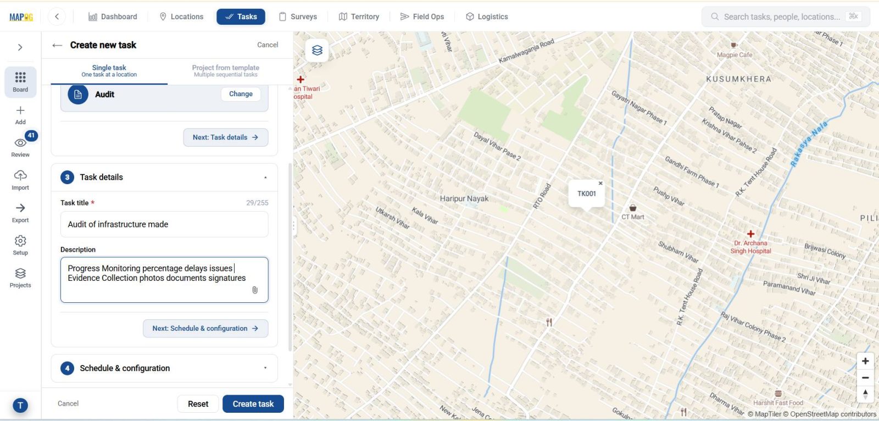879x421 pixels.
Task: Click Next: Task details button
Action: coord(226,137)
